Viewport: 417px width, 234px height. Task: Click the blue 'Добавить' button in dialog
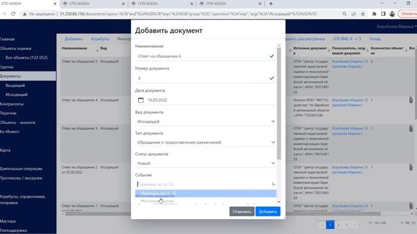click(268, 211)
